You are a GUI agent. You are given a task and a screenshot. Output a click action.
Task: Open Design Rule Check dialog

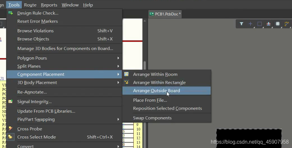click(64, 13)
